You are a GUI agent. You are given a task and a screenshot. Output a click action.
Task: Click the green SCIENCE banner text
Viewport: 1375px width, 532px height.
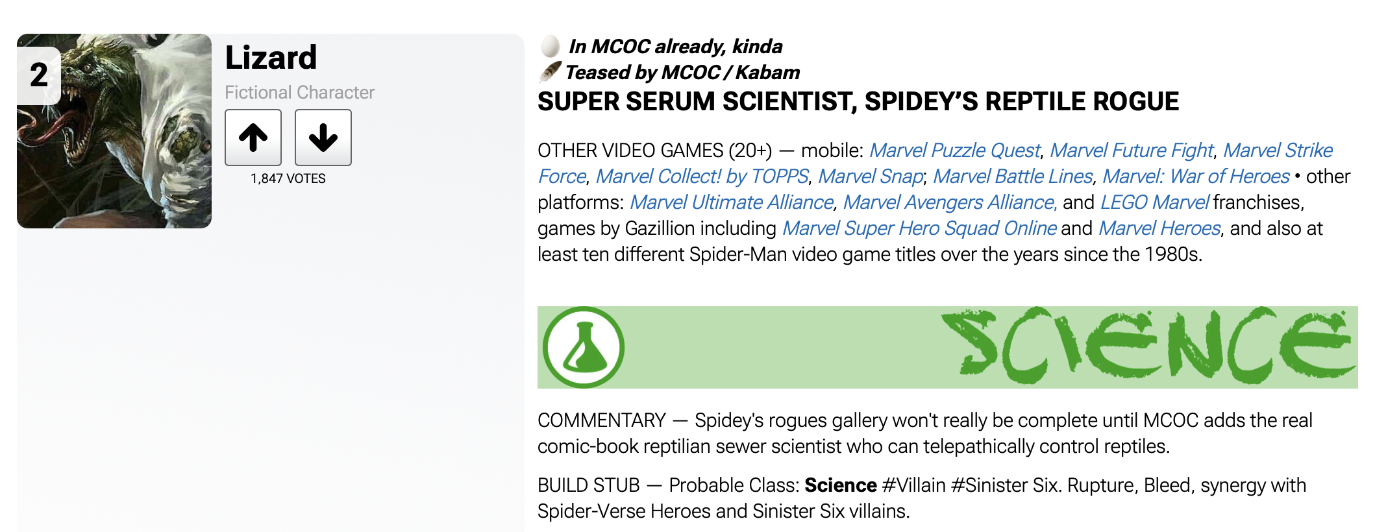pyautogui.click(x=1148, y=345)
